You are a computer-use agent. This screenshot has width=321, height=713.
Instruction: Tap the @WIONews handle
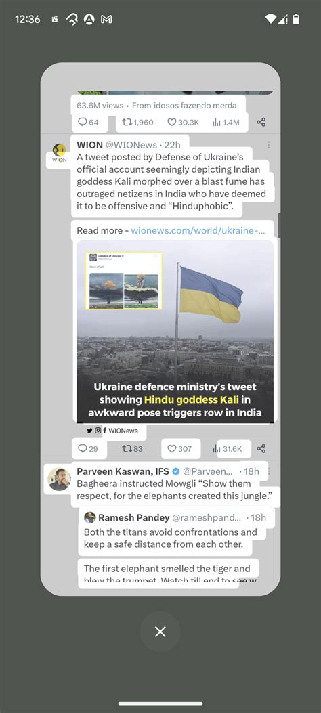tap(131, 145)
